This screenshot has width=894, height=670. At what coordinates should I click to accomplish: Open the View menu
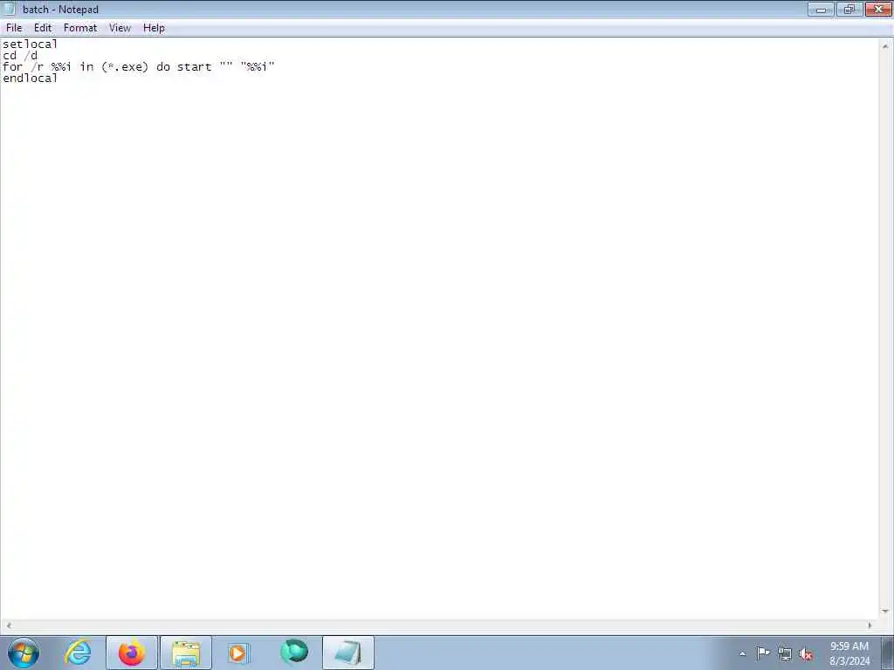[120, 28]
